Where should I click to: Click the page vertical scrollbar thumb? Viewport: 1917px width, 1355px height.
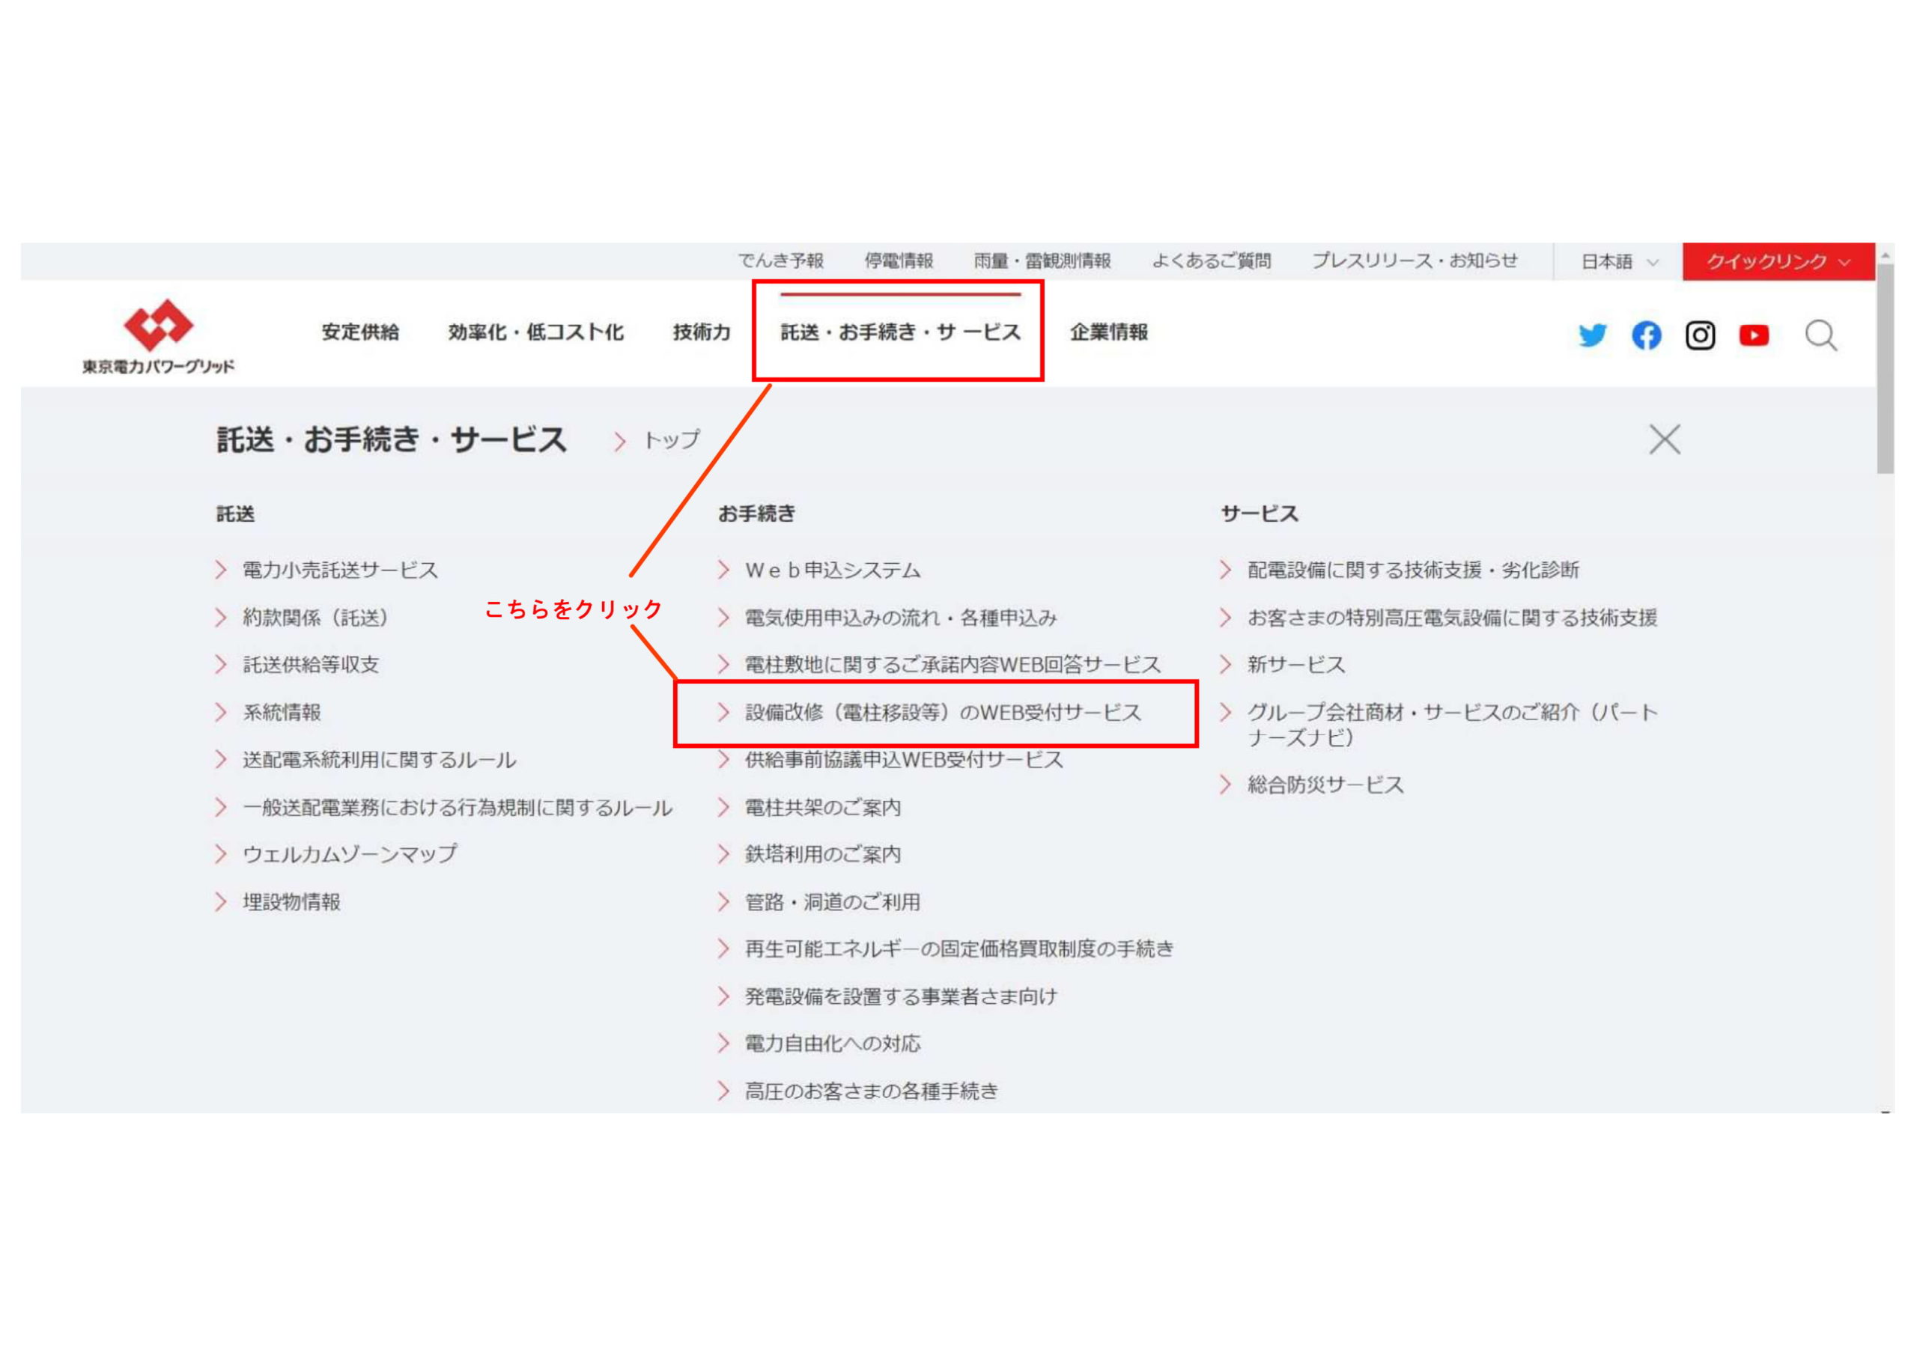click(x=1886, y=369)
